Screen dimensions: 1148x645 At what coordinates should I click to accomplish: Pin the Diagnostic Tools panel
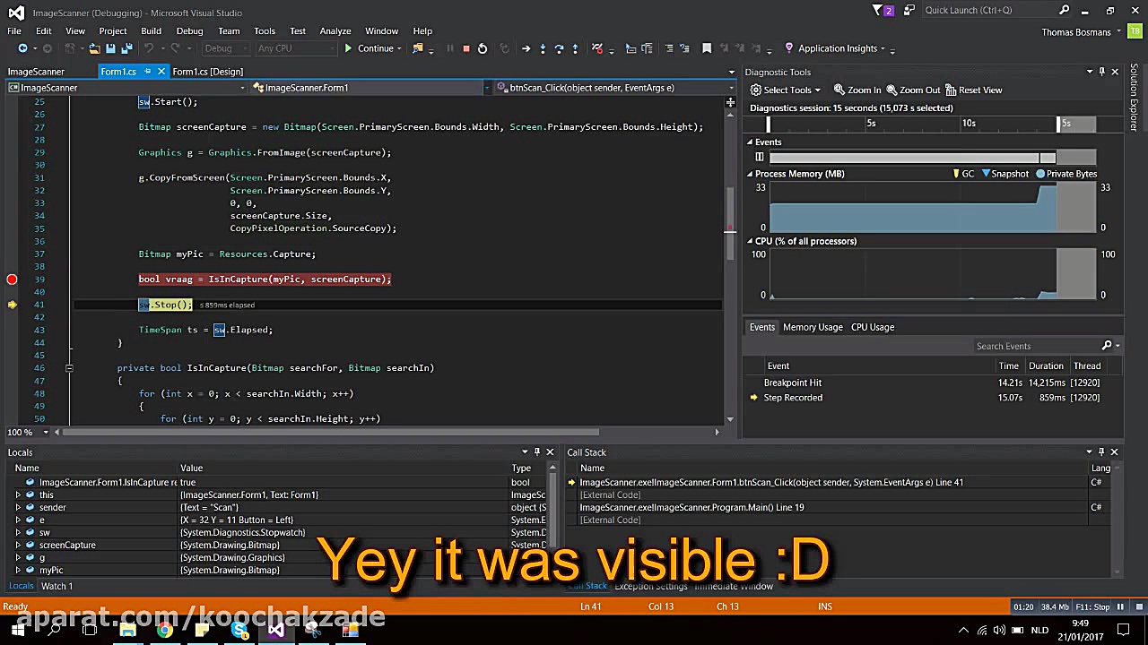[x=1102, y=72]
